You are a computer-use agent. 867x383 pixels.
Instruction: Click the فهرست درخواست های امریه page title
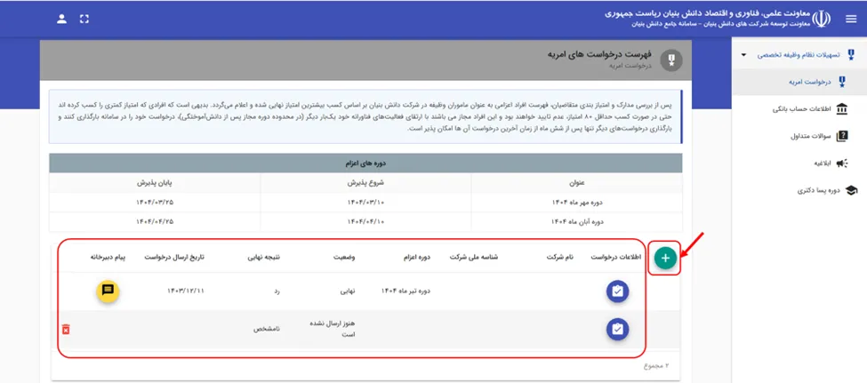click(599, 54)
